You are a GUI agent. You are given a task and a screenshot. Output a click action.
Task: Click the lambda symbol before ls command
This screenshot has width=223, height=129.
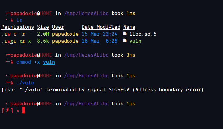(12, 20)
